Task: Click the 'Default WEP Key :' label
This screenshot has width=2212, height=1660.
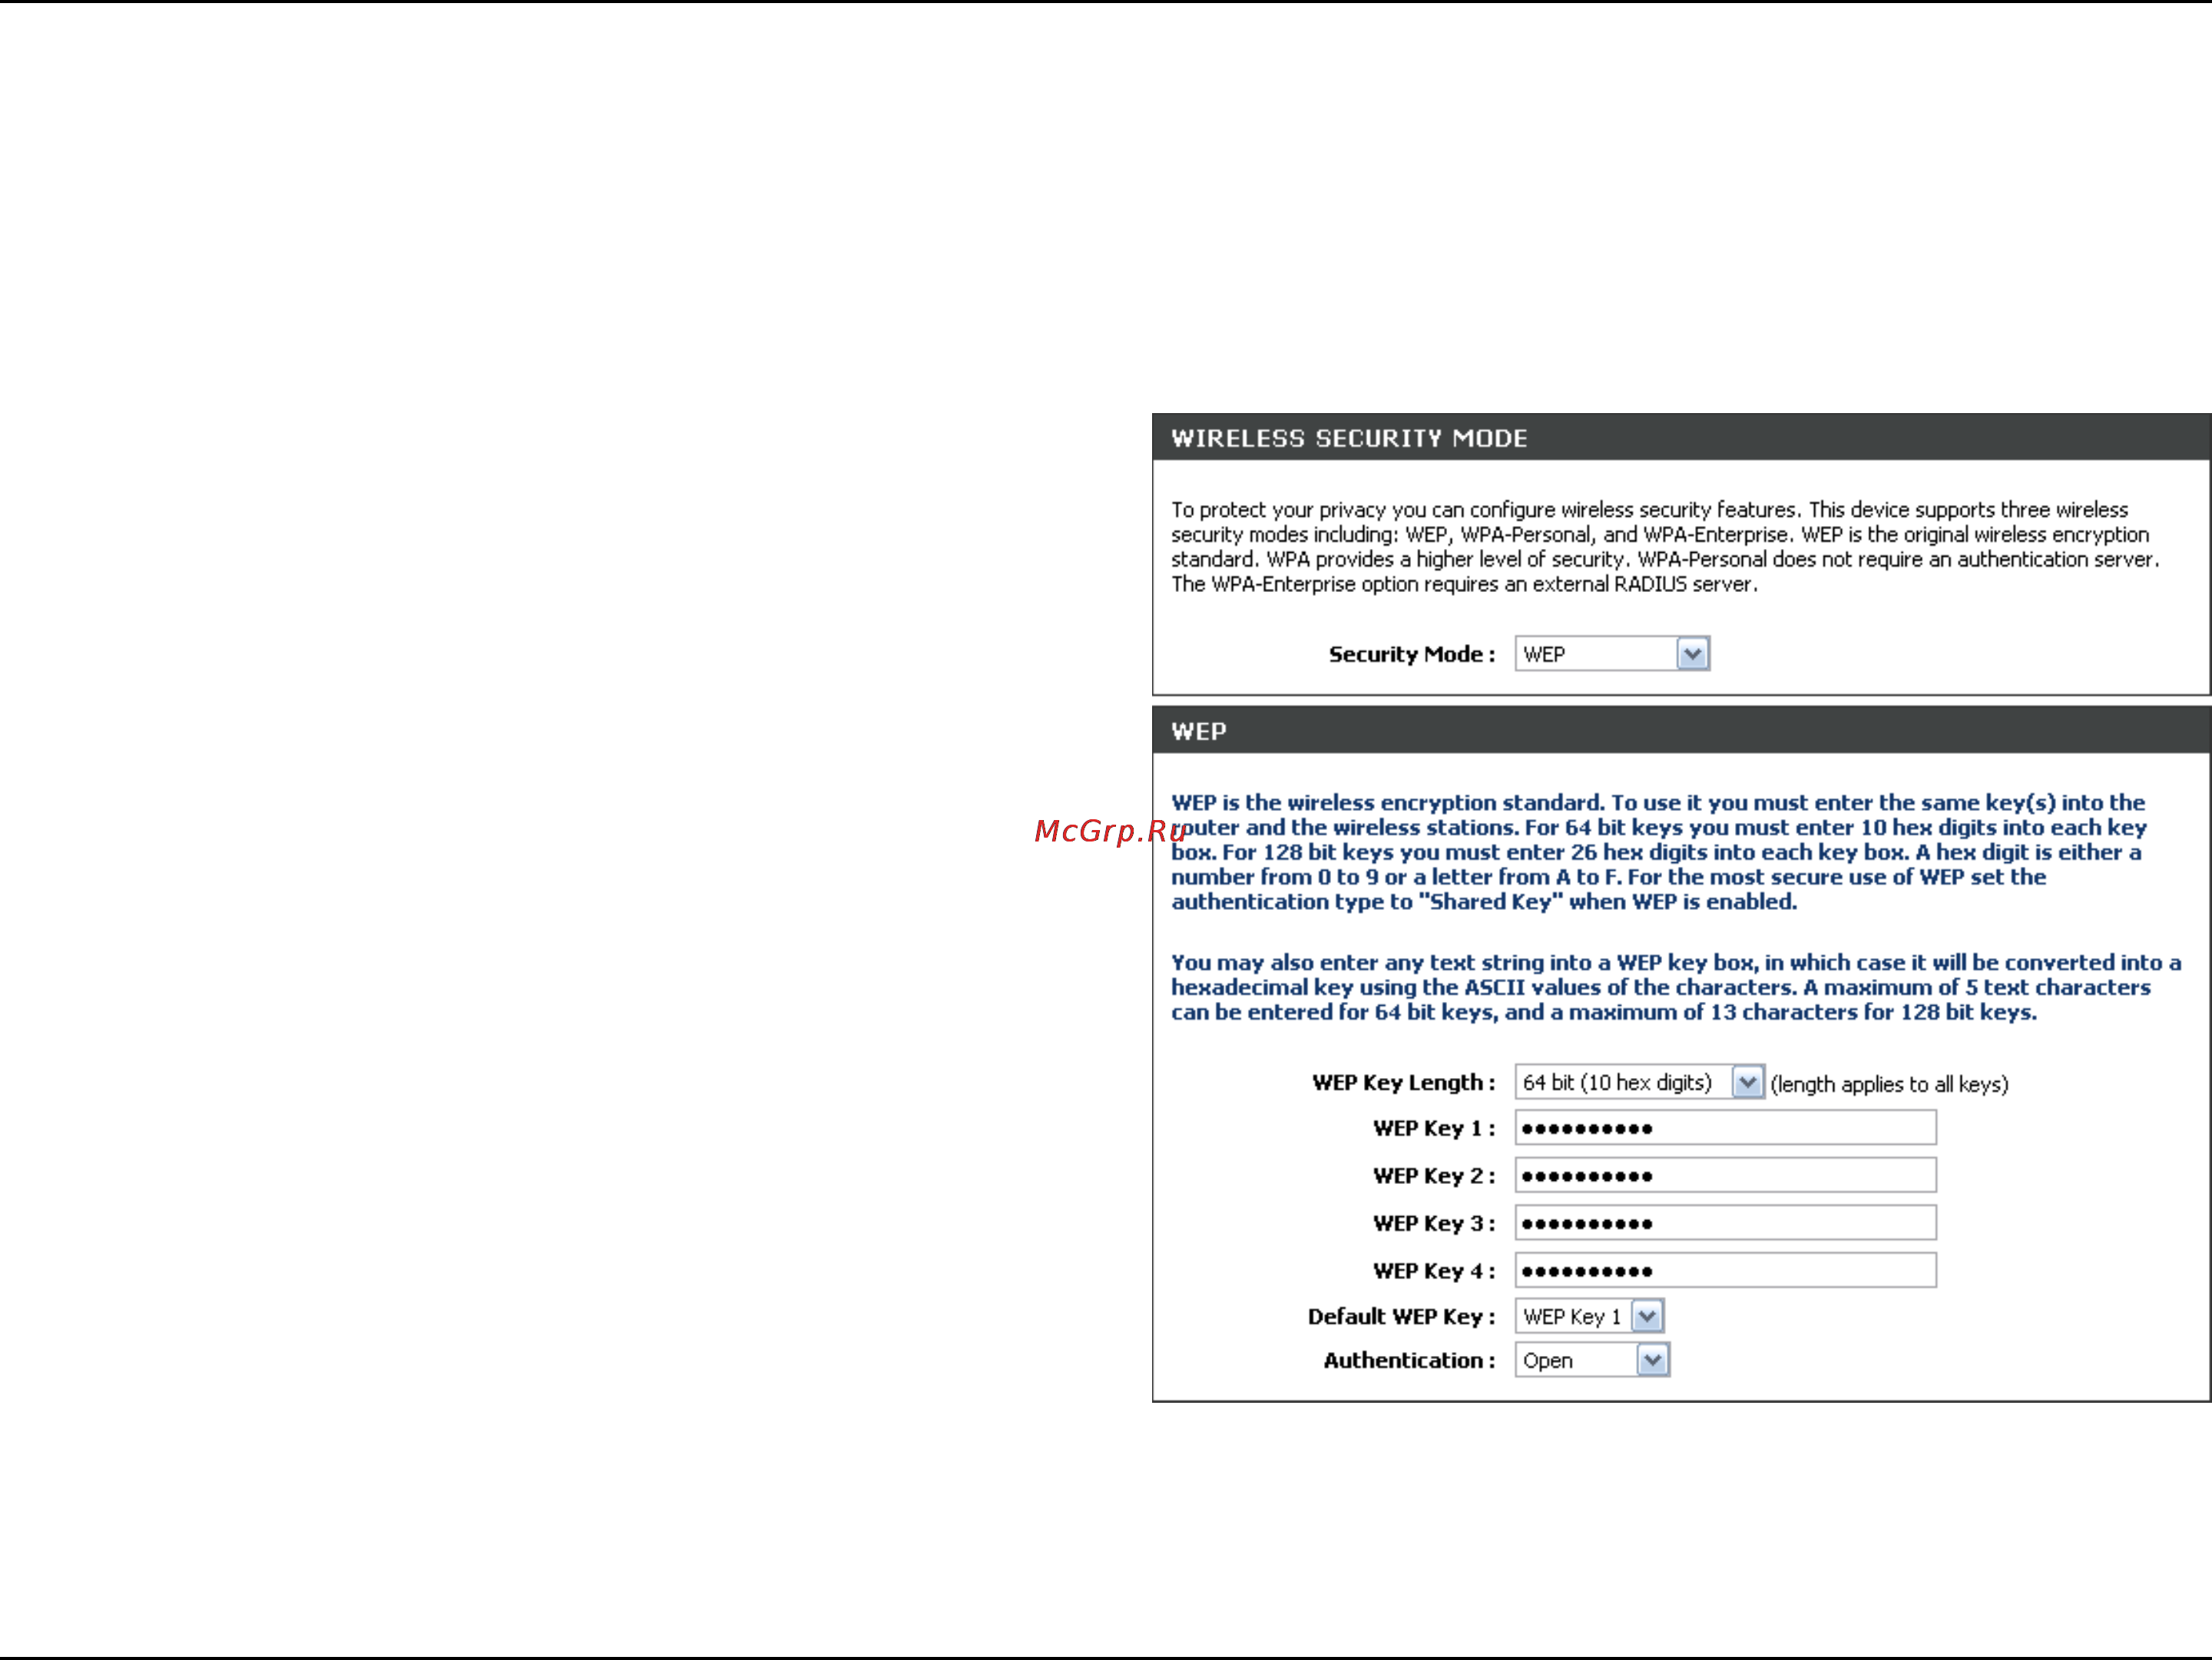Action: coord(1402,1318)
